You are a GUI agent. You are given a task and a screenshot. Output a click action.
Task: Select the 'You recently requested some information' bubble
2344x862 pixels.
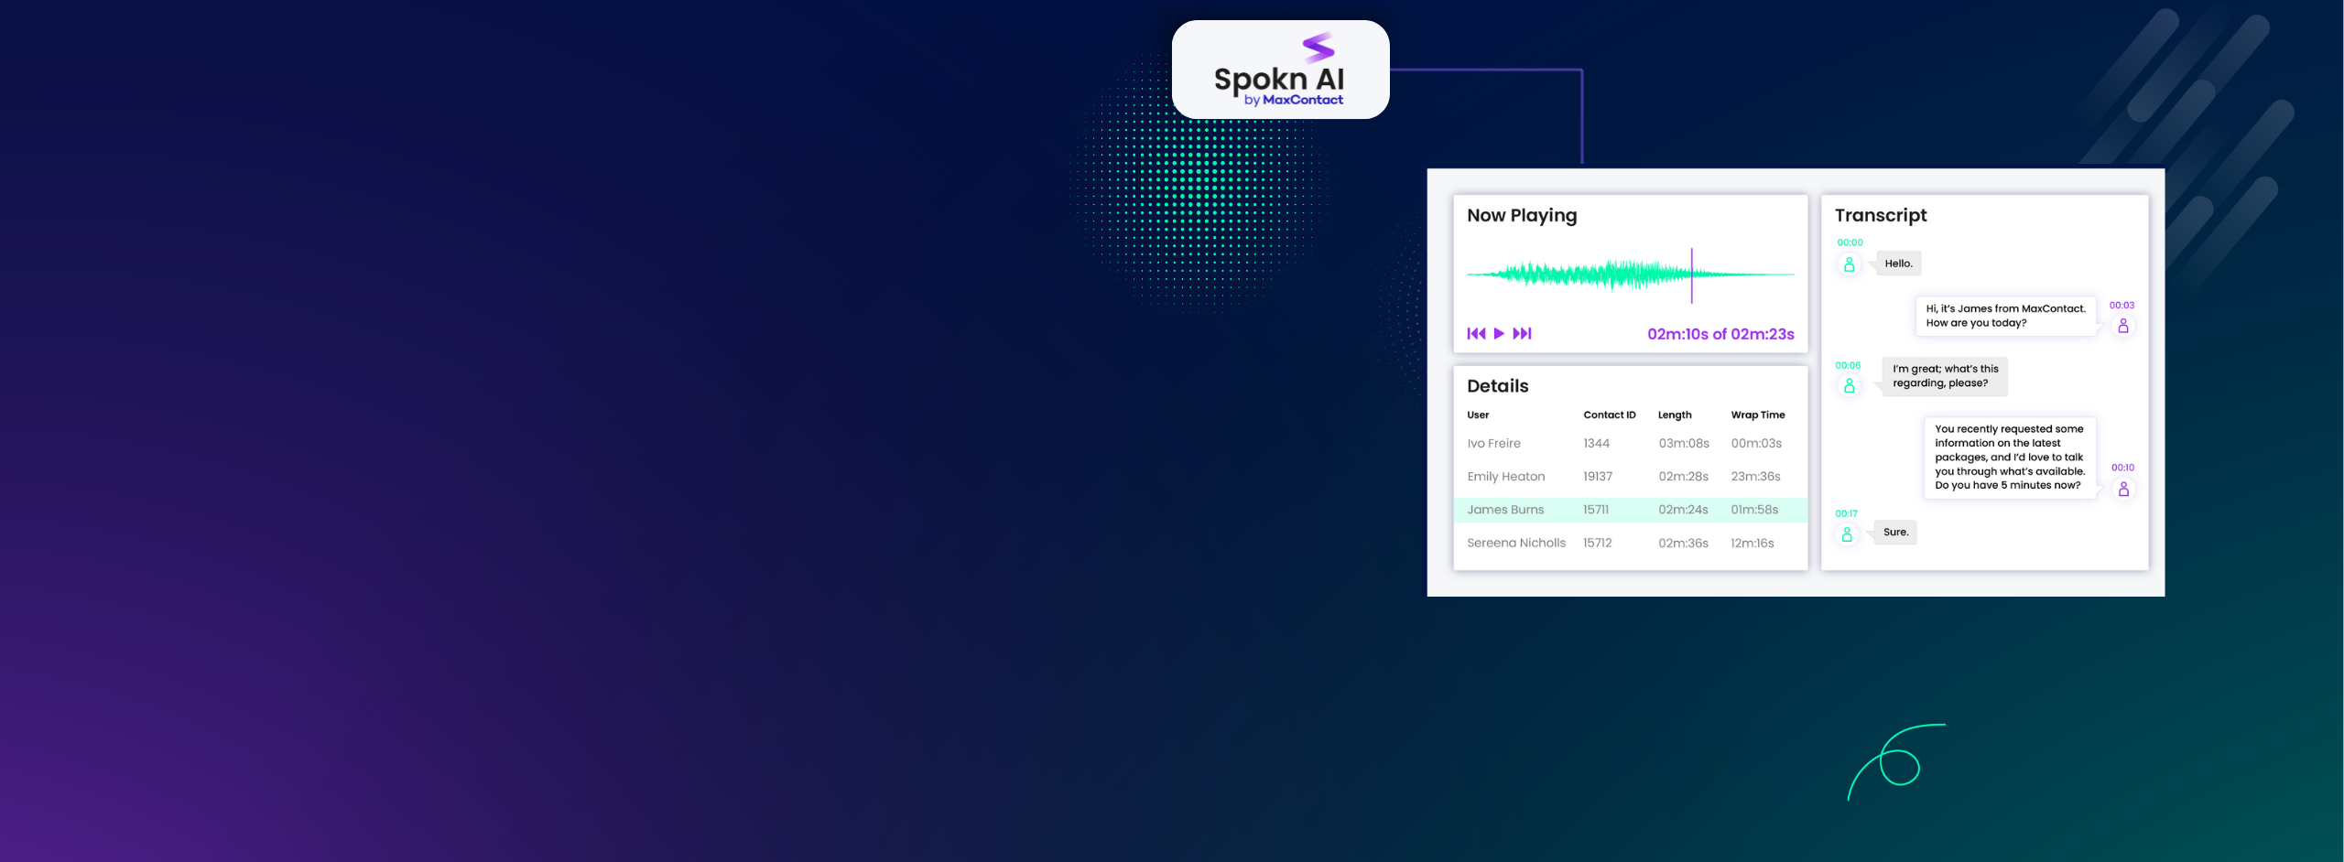(2010, 457)
